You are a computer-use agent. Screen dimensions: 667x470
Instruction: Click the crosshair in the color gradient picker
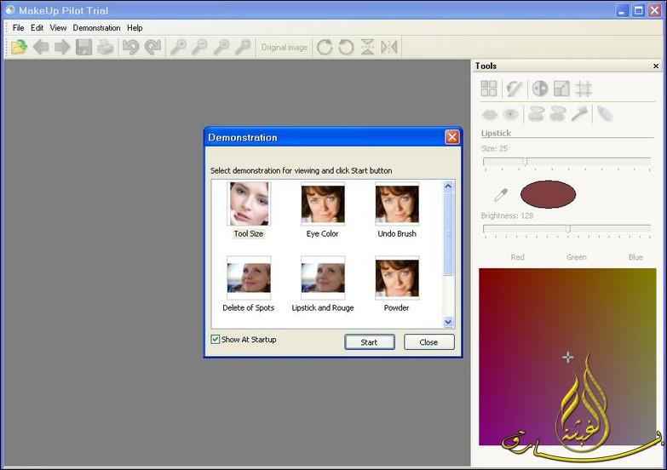(x=568, y=357)
